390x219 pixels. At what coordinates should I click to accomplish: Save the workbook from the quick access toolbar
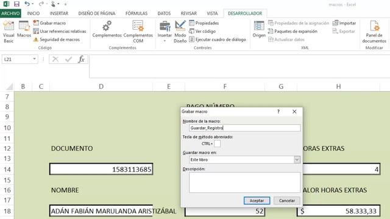pyautogui.click(x=16, y=4)
